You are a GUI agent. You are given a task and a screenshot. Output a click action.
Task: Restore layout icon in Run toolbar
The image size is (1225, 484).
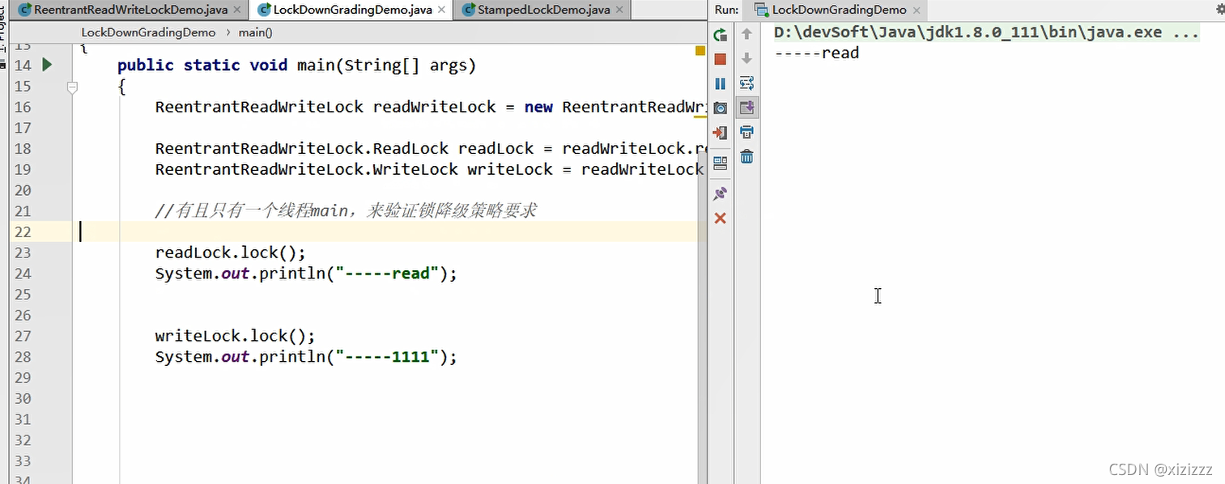pos(720,163)
